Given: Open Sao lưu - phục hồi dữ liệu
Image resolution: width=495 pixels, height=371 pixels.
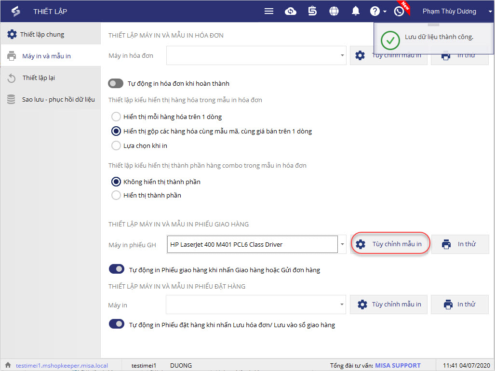Looking at the screenshot, I should point(51,99).
